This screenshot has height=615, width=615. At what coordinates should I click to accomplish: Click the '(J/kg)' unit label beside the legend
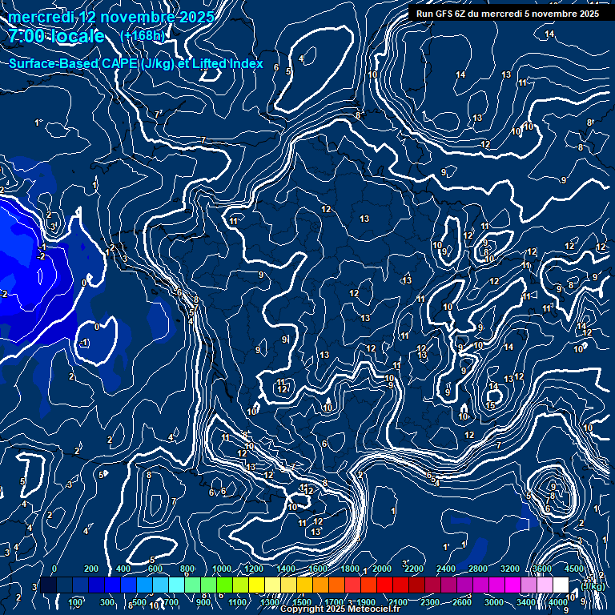[593, 586]
